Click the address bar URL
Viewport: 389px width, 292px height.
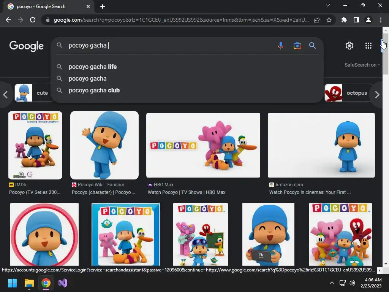(181, 20)
